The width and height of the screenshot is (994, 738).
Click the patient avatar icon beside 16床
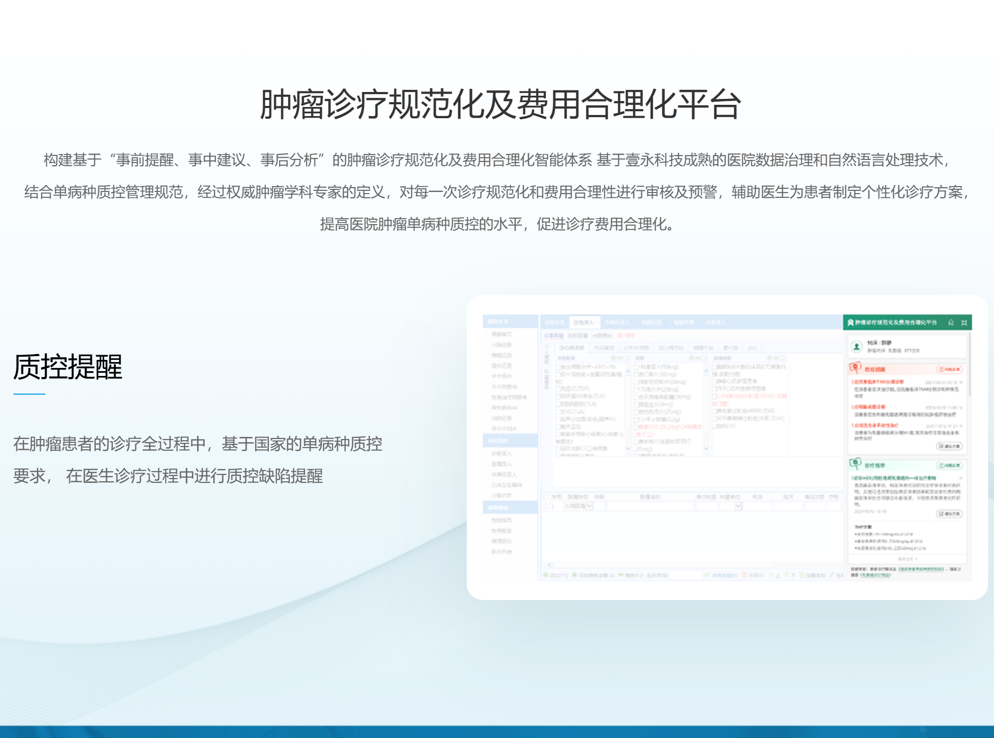[857, 347]
